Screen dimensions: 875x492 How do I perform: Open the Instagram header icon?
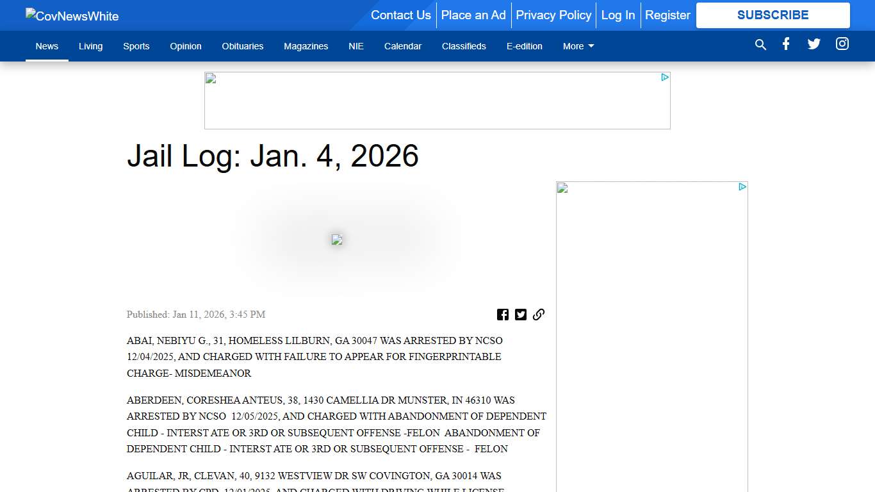(x=842, y=44)
